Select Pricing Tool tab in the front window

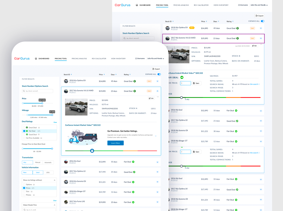pyautogui.click(x=61, y=59)
